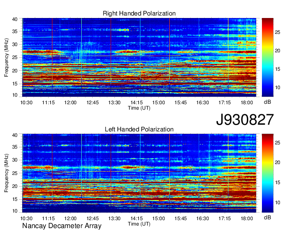Click the 10 dB label on Right Handed colorbar

(x=277, y=87)
